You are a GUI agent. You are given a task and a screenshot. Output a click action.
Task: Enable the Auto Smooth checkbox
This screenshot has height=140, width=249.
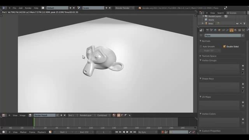[x=201, y=47]
